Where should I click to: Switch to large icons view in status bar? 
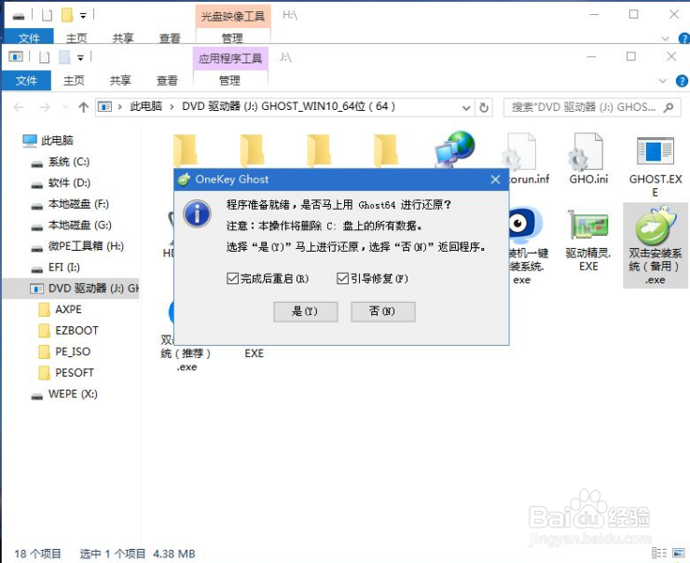click(678, 553)
